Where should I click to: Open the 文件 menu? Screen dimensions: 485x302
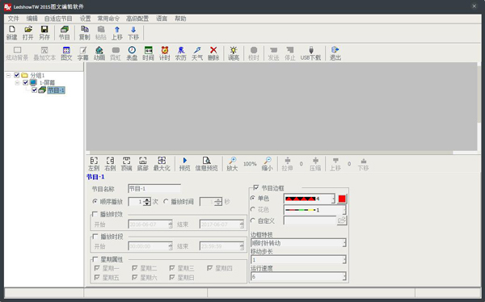click(x=13, y=19)
